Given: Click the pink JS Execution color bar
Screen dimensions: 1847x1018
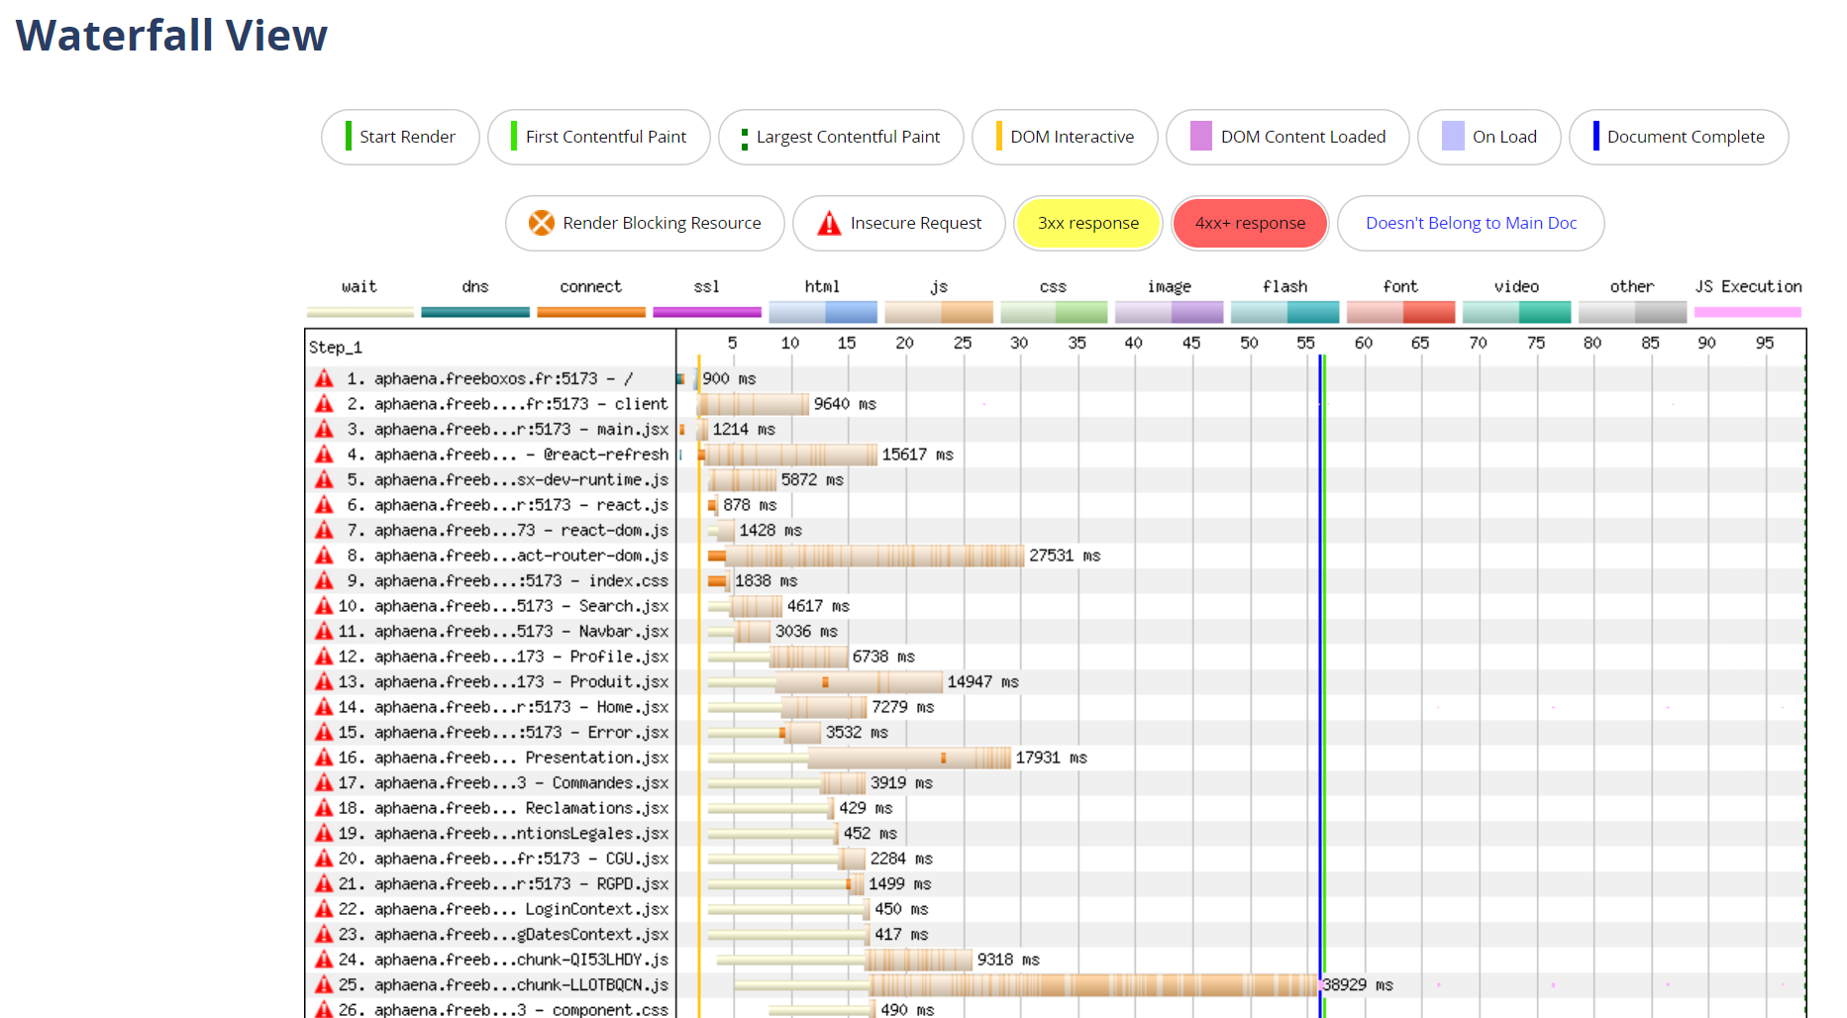Looking at the screenshot, I should point(1747,312).
